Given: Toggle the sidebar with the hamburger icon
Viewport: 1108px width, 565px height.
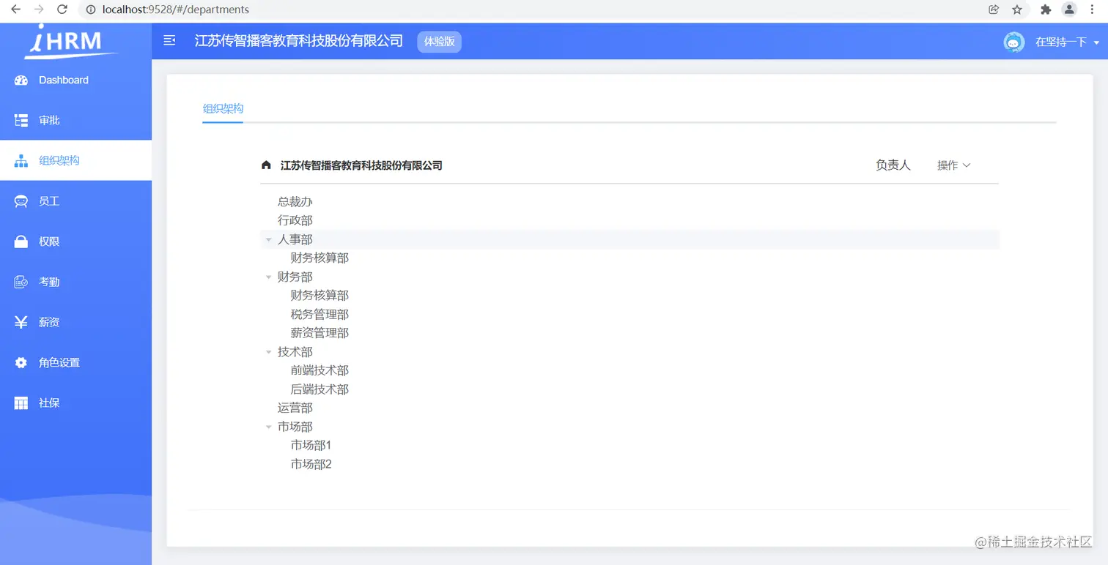Looking at the screenshot, I should point(169,40).
